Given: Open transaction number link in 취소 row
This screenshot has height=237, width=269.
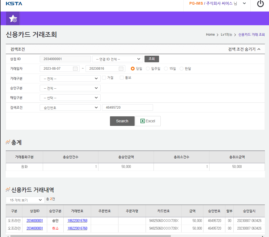Looking at the screenshot, I should pos(77,228).
